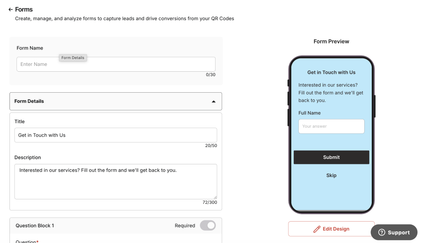Viewport: 422px width, 243px height.
Task: Click the Question Block 1 header
Action: click(116, 226)
